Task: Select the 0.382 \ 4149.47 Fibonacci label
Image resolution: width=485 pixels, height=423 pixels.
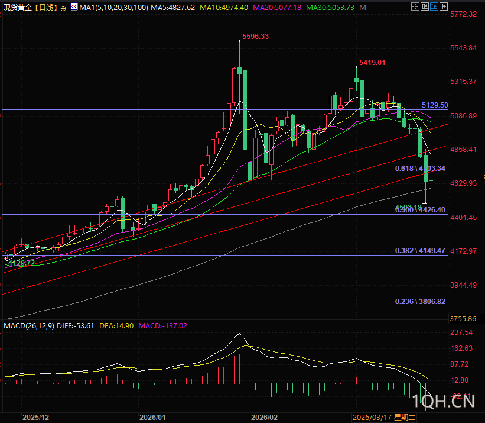Action: point(420,251)
